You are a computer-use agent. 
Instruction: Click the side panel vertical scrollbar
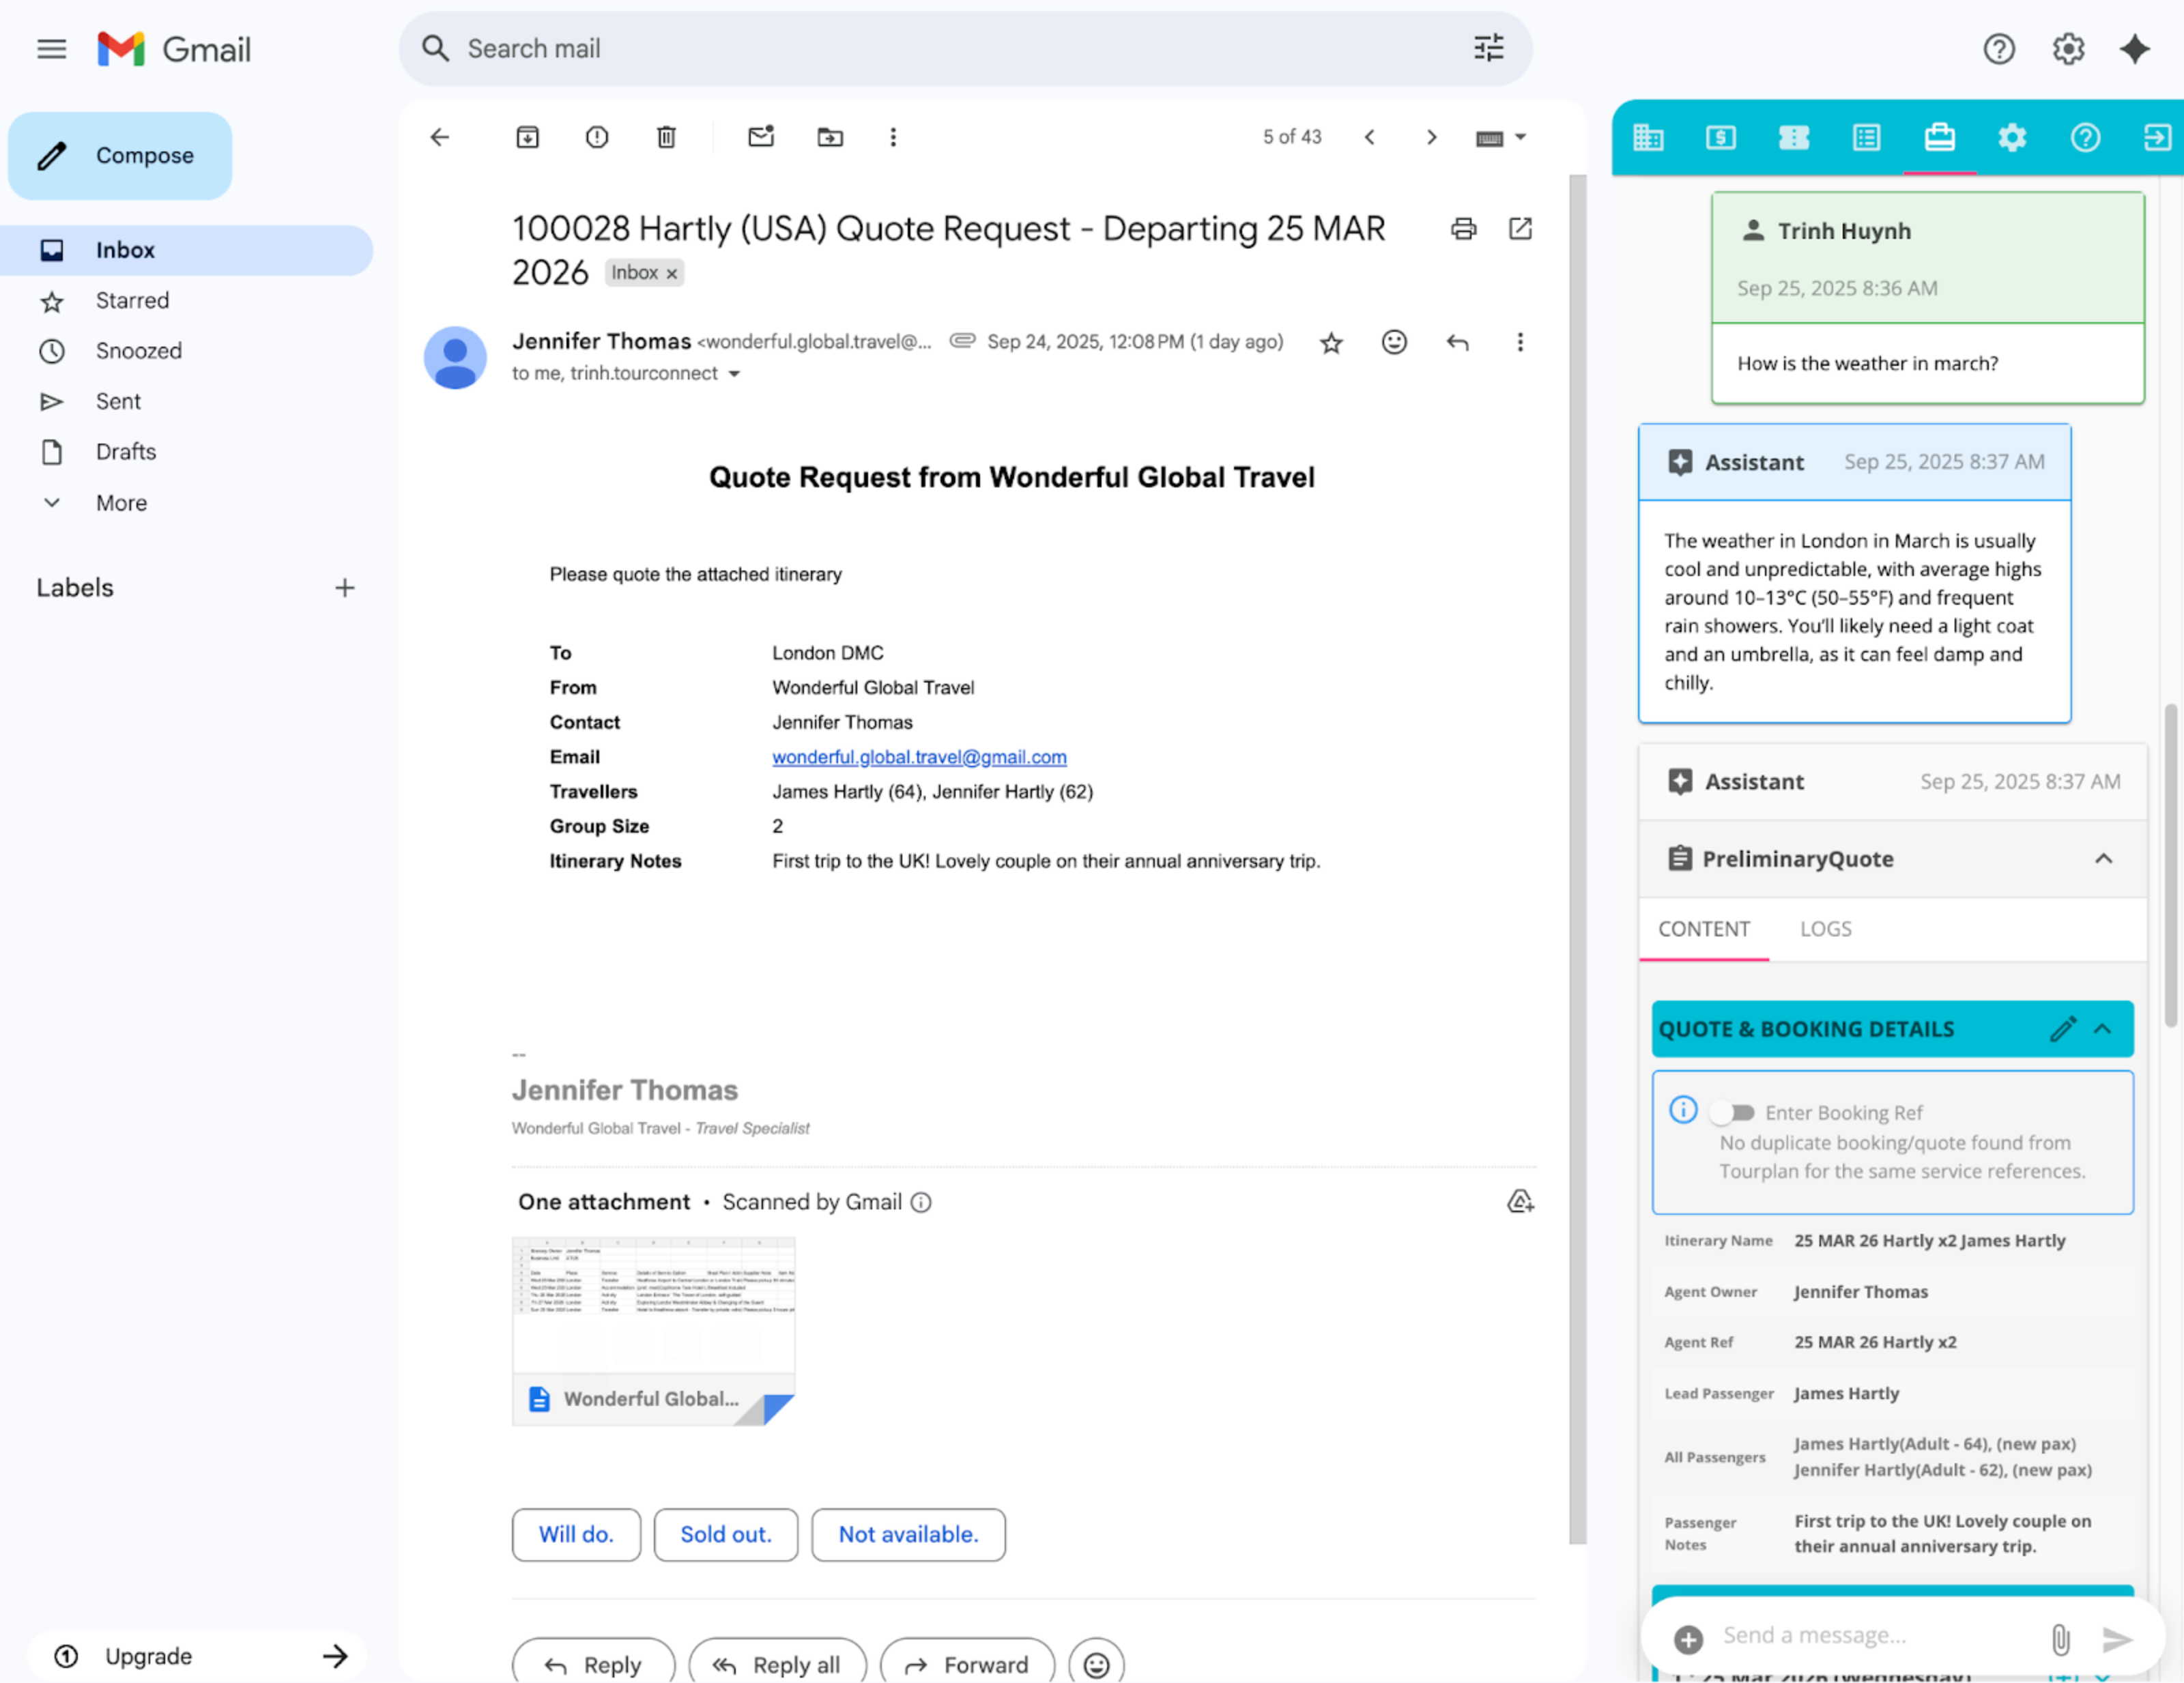click(x=2170, y=865)
